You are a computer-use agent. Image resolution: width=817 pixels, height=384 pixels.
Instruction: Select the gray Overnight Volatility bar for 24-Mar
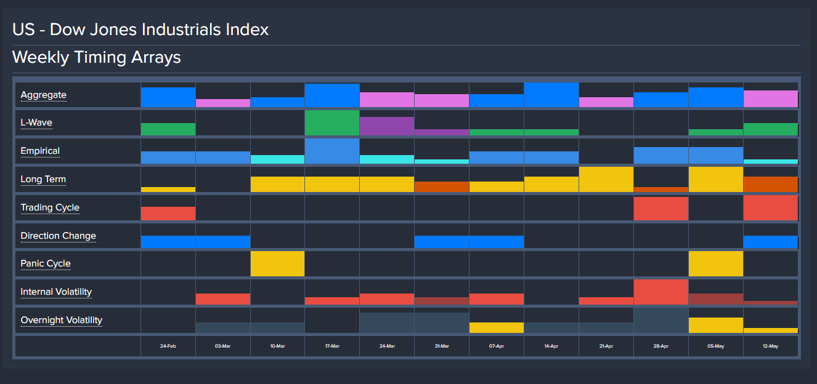point(387,323)
